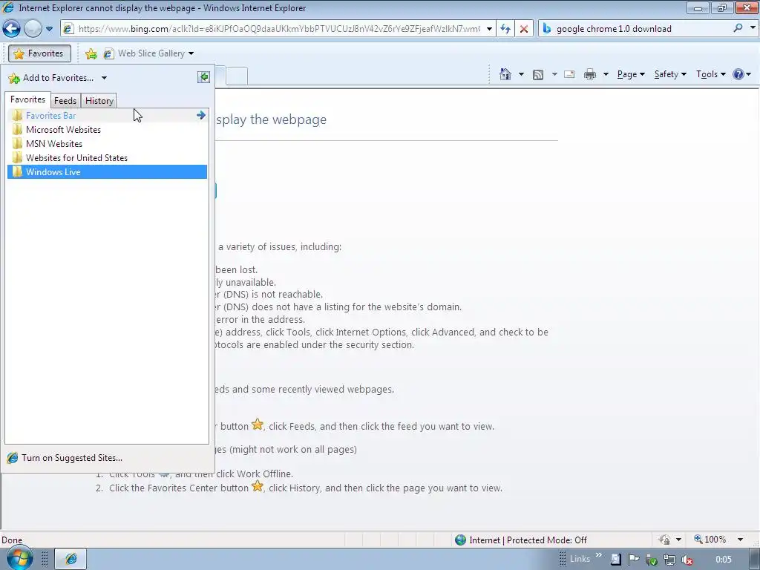
Task: Click the Windows Start orb
Action: point(19,558)
